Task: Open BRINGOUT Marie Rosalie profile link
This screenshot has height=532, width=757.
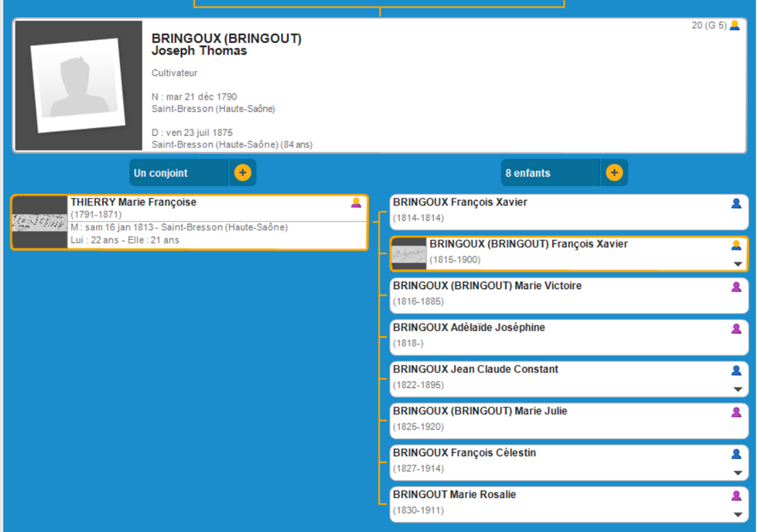Action: (x=454, y=494)
